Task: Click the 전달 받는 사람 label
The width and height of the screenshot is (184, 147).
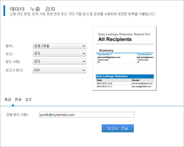Action: pos(17,115)
